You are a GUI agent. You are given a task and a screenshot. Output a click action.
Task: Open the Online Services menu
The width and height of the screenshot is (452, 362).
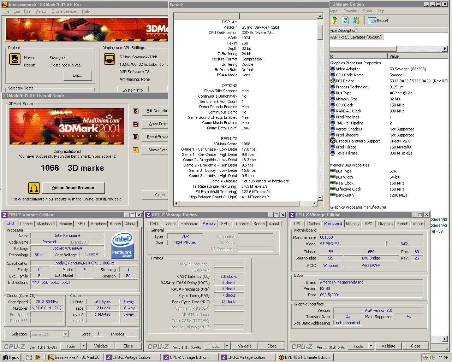(x=65, y=11)
